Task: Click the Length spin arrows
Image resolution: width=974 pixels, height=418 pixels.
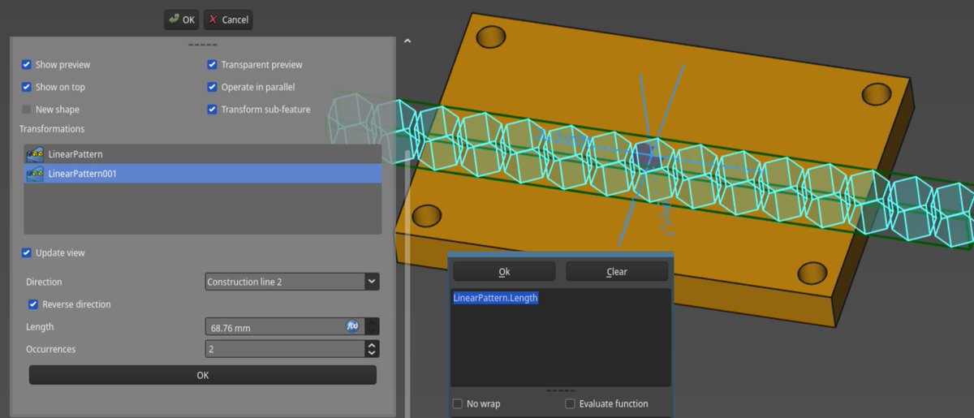Action: click(x=372, y=327)
